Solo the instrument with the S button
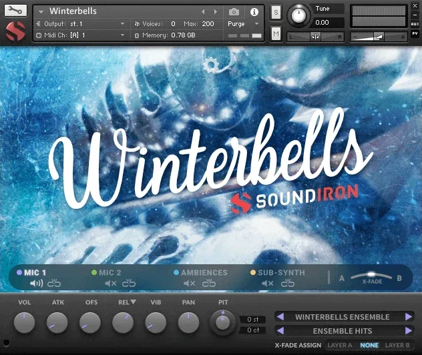The width and height of the screenshot is (422, 355). [276, 13]
